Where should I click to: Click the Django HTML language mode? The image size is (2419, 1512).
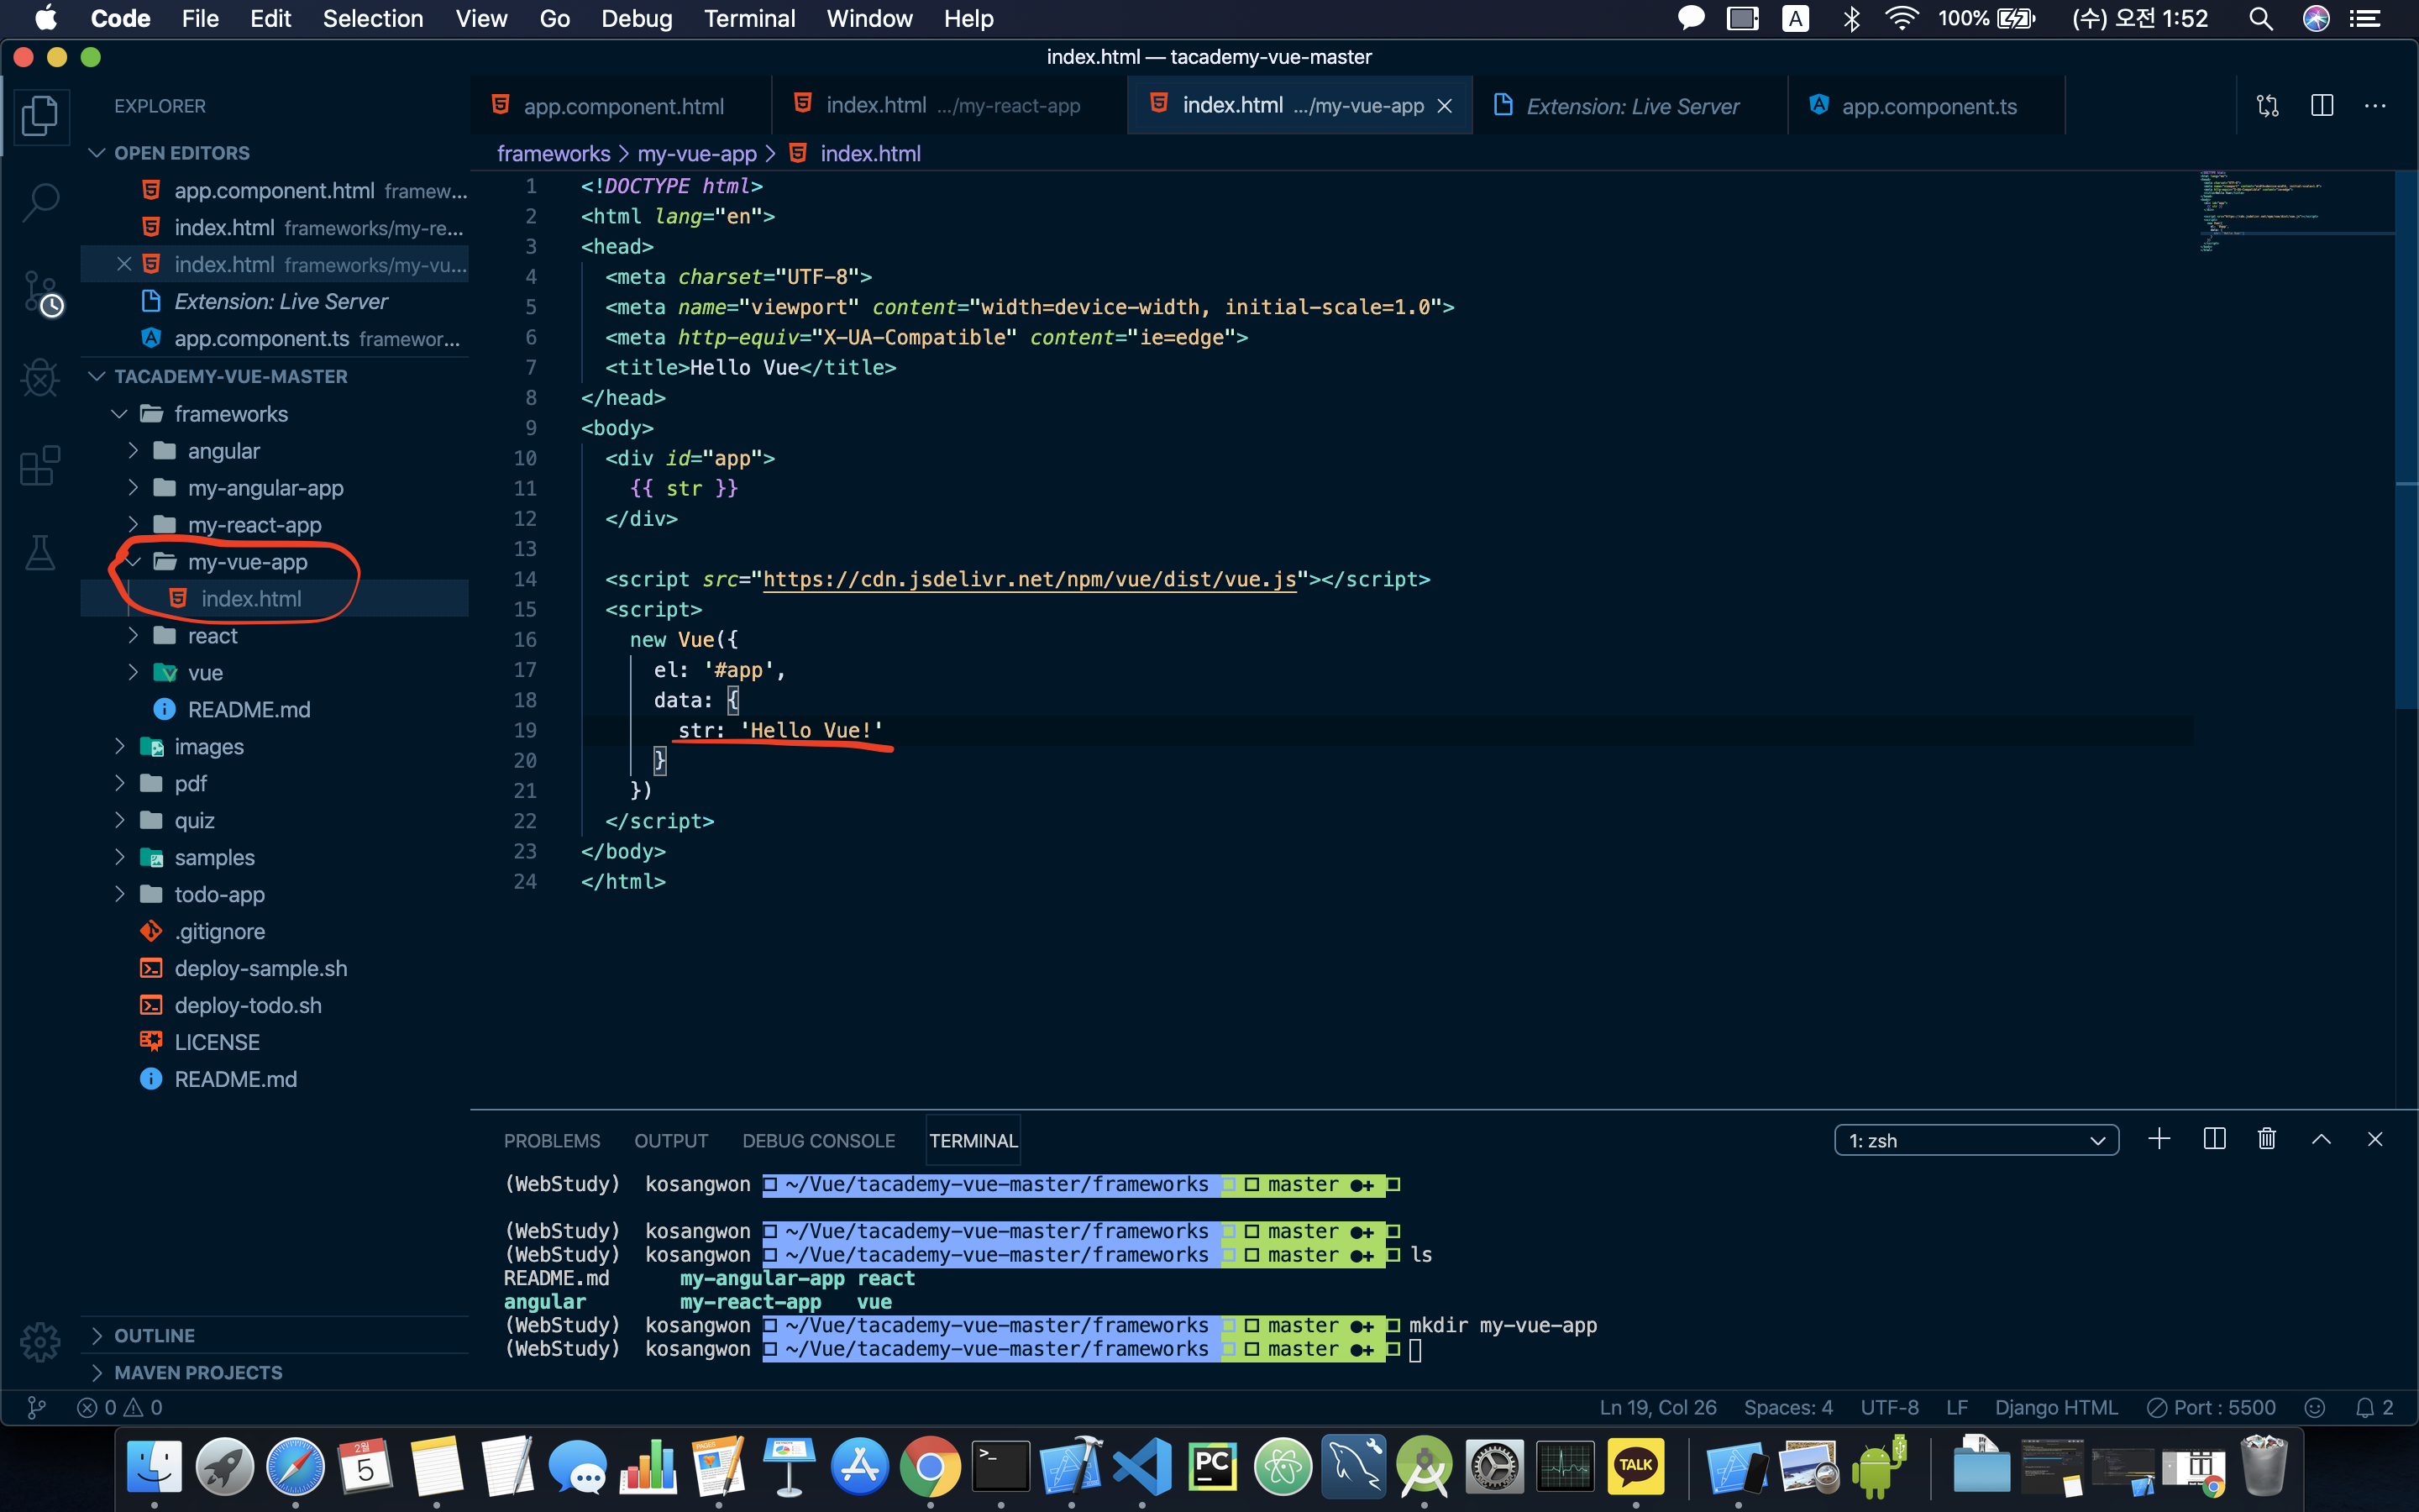(x=2055, y=1407)
